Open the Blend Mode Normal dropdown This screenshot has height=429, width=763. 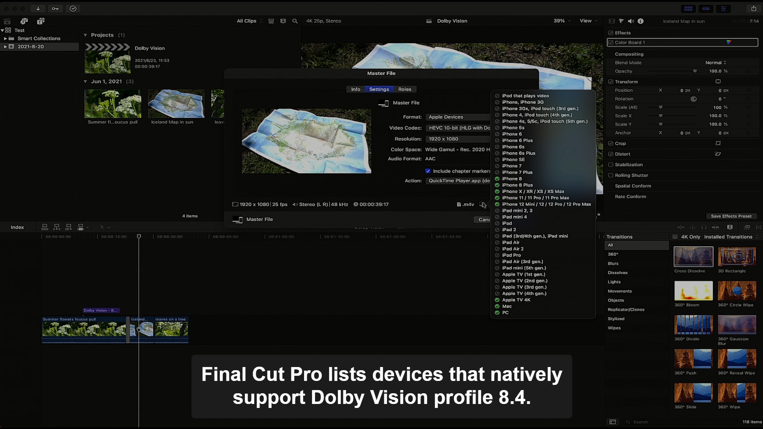[716, 63]
